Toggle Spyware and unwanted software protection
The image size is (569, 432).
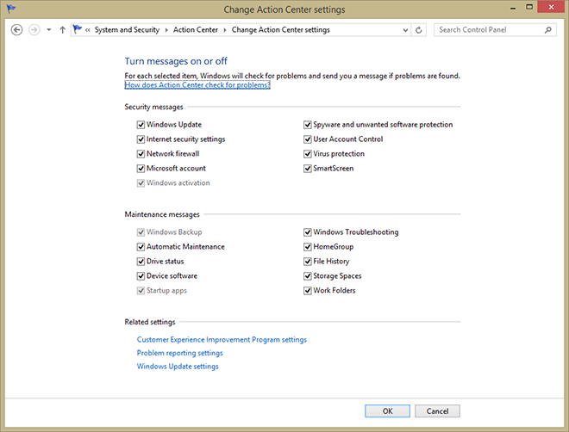point(308,125)
